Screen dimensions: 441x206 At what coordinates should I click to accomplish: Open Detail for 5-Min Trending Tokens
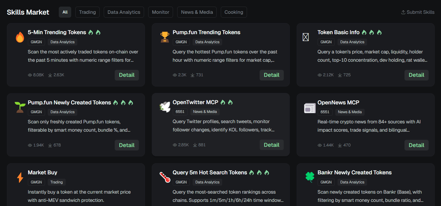point(127,75)
